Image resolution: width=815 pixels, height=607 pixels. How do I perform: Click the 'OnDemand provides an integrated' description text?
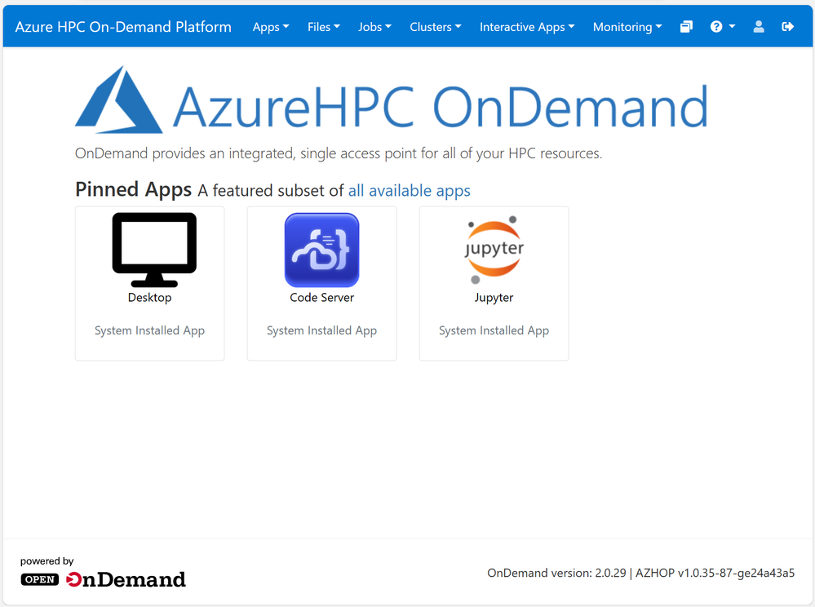pos(339,153)
